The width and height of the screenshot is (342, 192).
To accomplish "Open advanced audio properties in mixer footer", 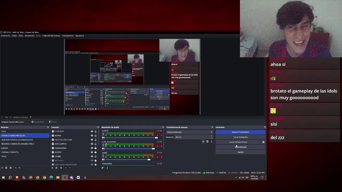I will pyautogui.click(x=103, y=168).
